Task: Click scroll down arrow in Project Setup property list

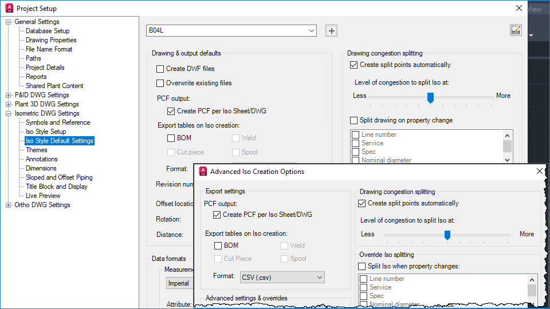Action: point(507,160)
